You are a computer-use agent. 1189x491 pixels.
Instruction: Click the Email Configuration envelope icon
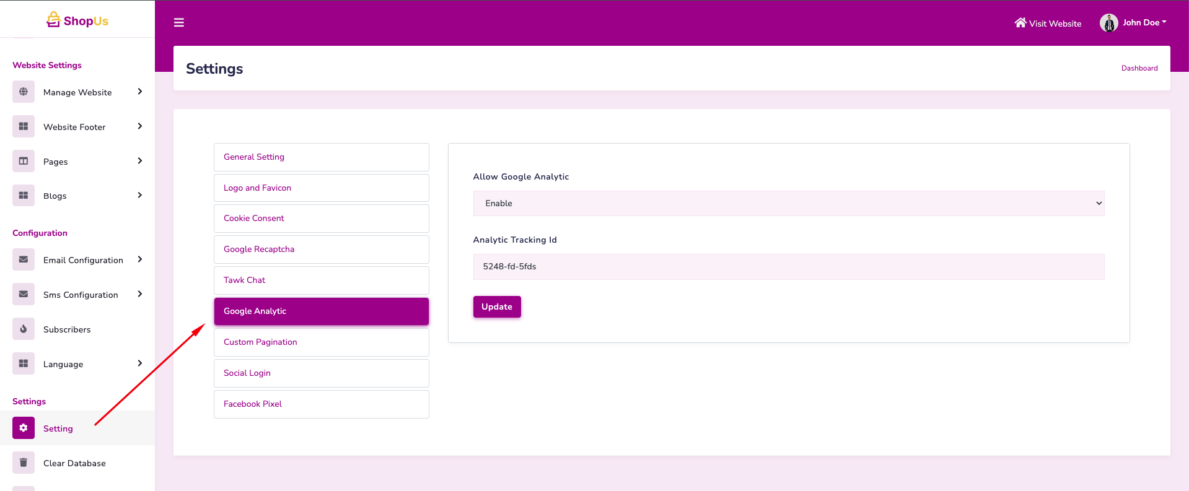[24, 259]
